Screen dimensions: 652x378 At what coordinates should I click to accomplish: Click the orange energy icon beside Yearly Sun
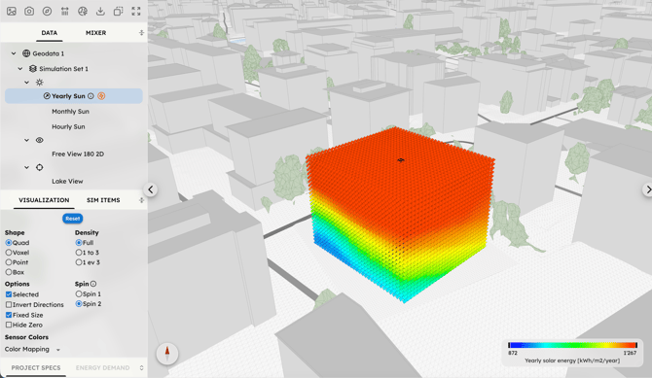101,96
